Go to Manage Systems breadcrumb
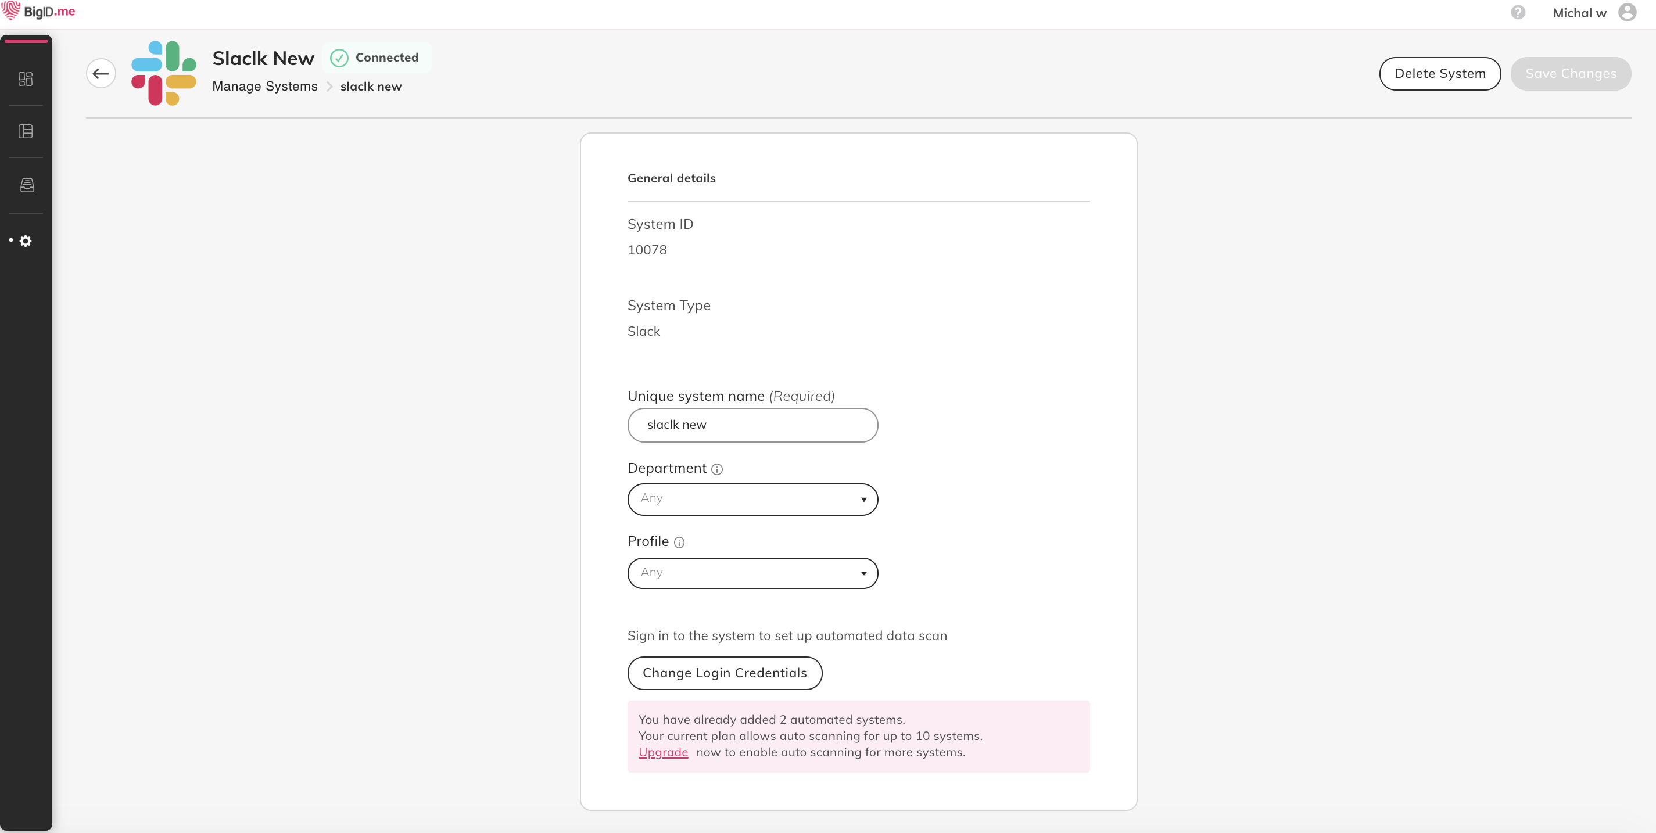The height and width of the screenshot is (833, 1656). [x=265, y=86]
